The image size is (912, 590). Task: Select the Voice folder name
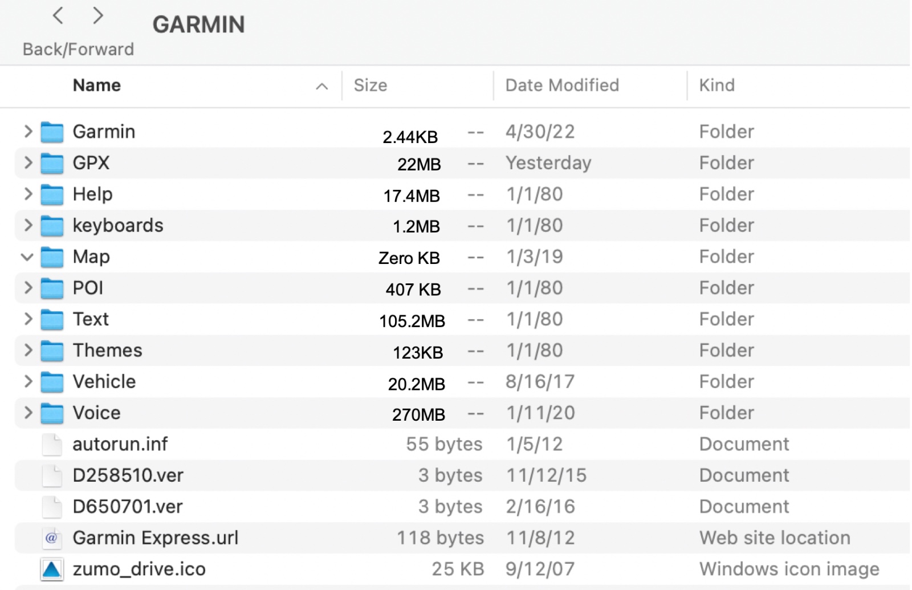(97, 413)
